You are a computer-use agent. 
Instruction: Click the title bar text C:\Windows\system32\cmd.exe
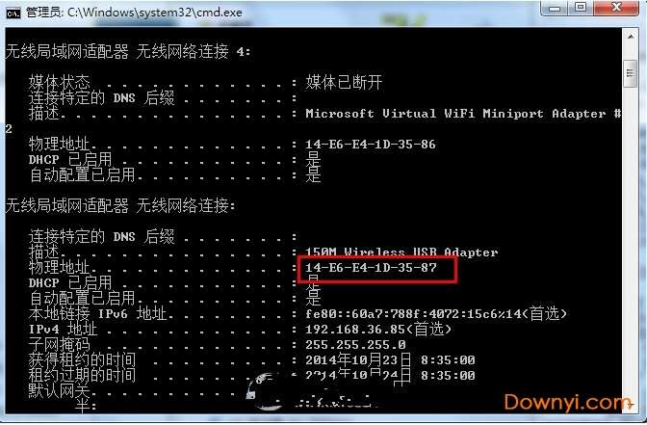pos(155,13)
